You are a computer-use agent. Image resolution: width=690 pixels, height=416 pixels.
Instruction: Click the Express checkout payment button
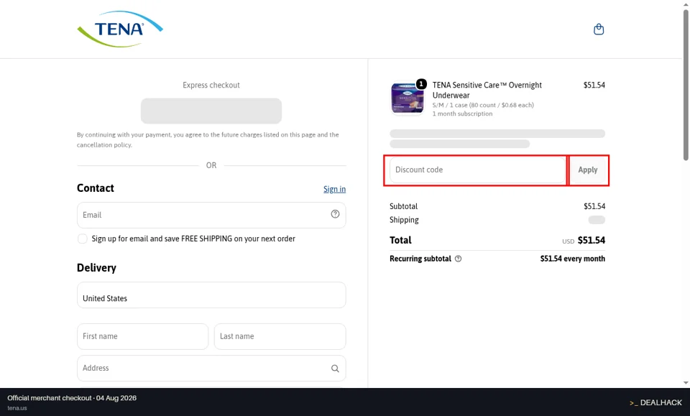pos(211,111)
